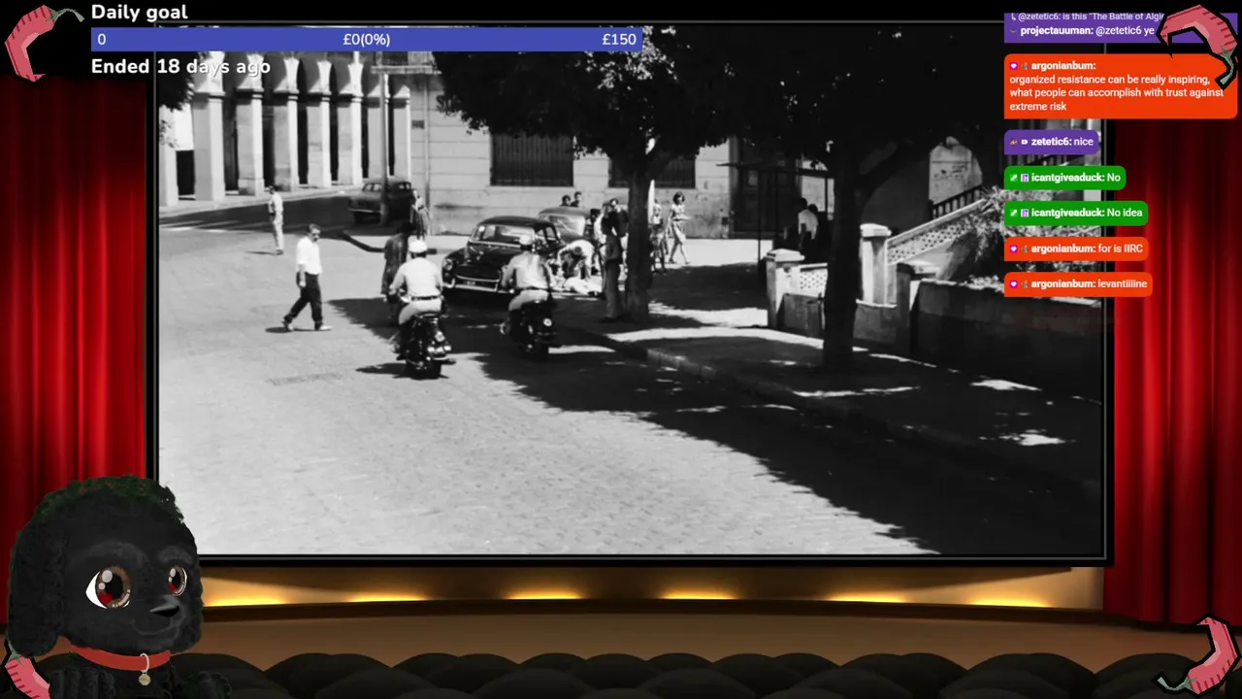Screen dimensions: 1242x699
Task: Click the 'Daily goal' heading text
Action: click(x=140, y=13)
